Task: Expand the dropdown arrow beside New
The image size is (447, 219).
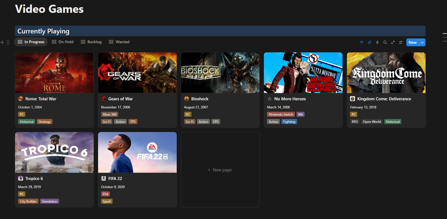Action: pos(422,42)
